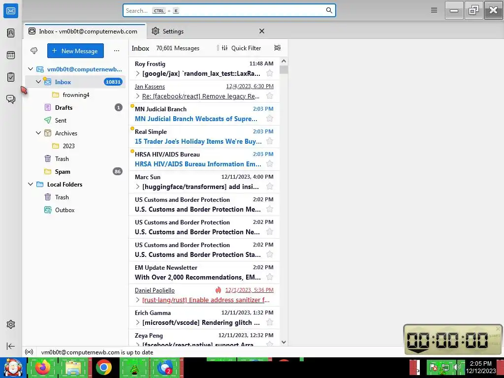The height and width of the screenshot is (378, 504).
Task: Star HRSA HIV/AIDS Bureau message
Action: pyautogui.click(x=270, y=164)
